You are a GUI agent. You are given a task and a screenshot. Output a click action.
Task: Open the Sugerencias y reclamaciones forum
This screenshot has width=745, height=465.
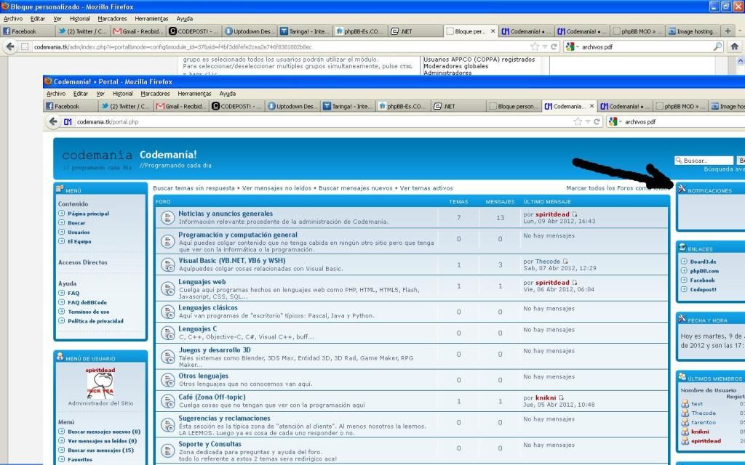tap(224, 418)
